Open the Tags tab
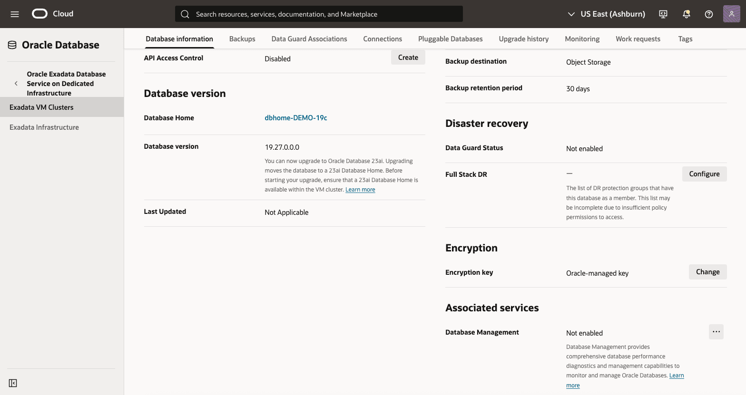 685,39
